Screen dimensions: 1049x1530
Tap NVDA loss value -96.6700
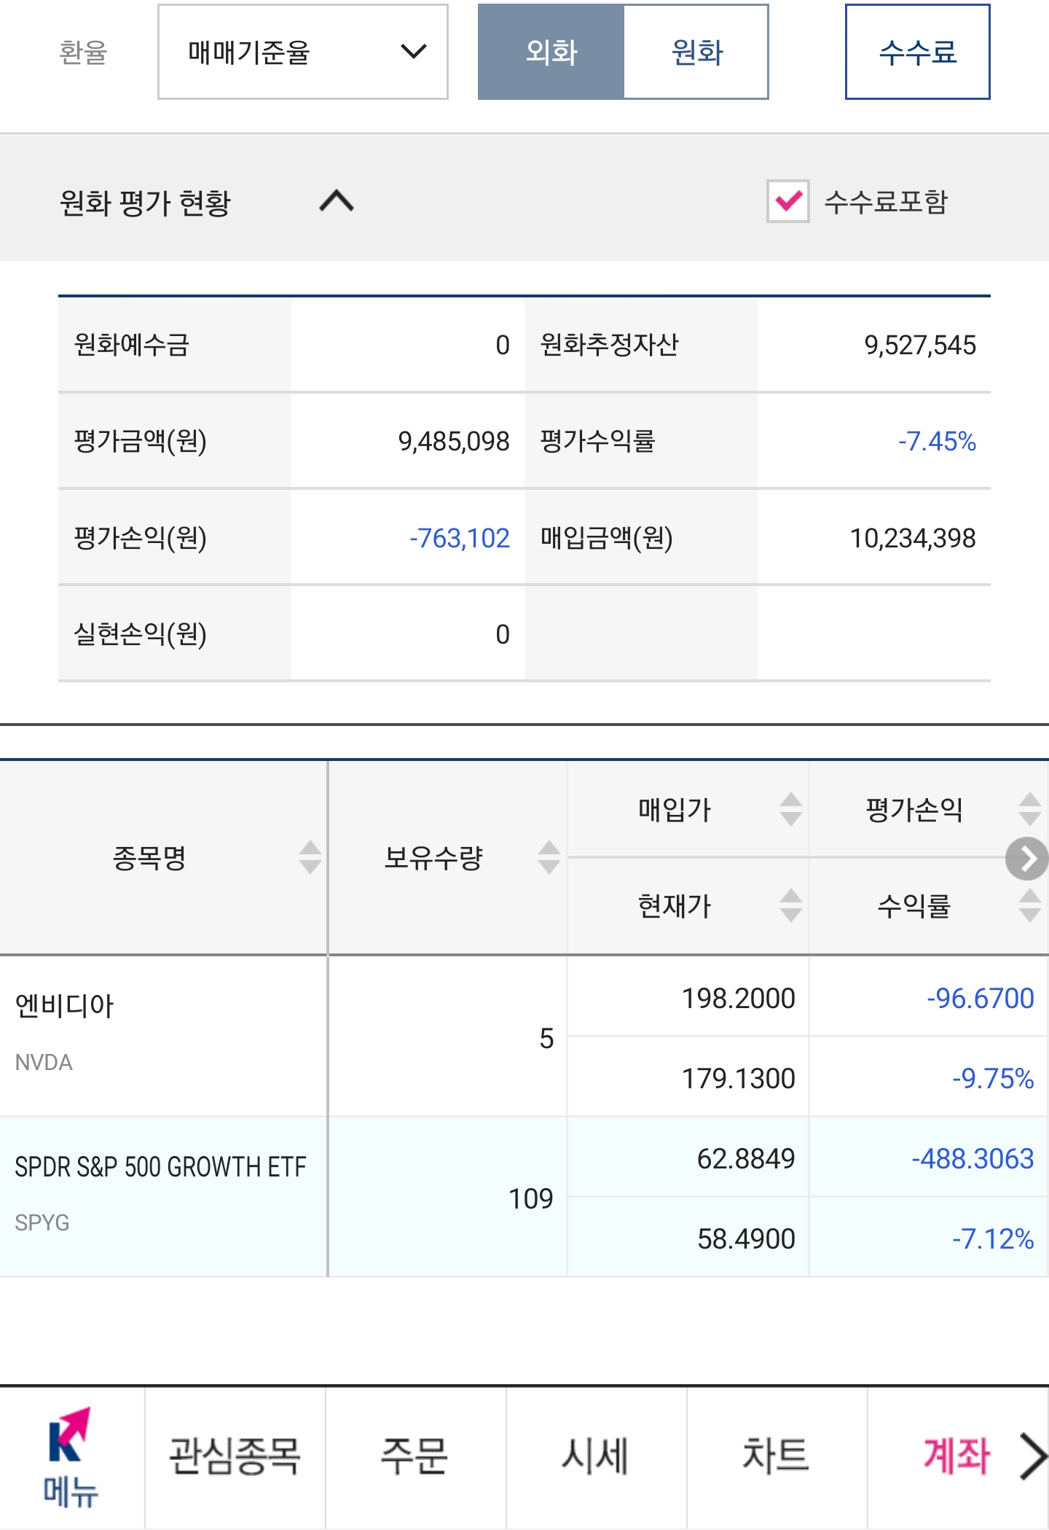(980, 998)
